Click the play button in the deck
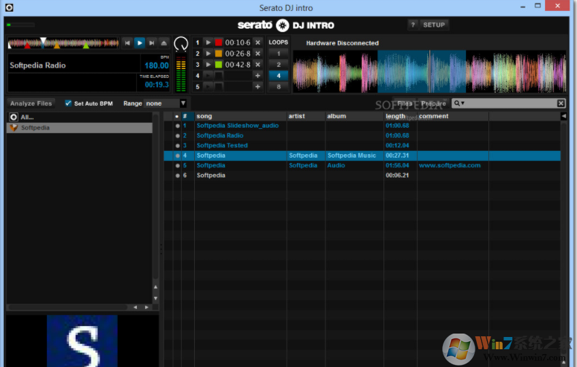Screen dimensions: 577x367 (140, 42)
